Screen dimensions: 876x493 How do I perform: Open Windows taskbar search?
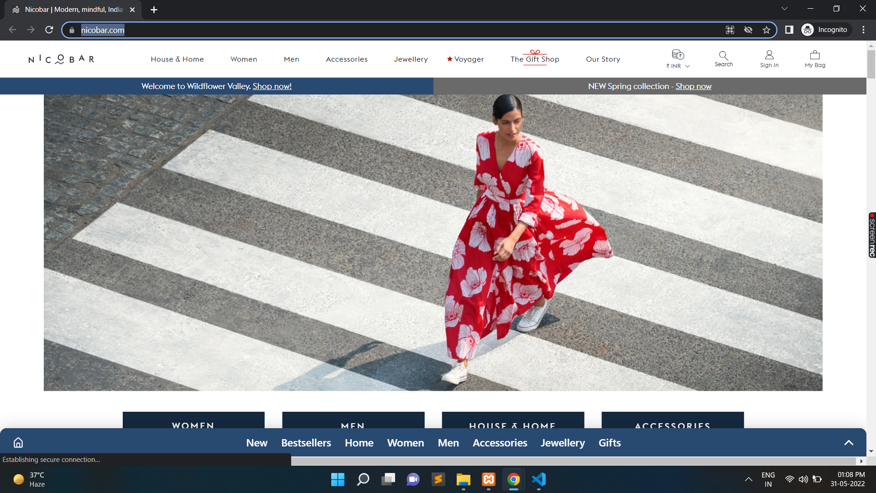coord(363,479)
